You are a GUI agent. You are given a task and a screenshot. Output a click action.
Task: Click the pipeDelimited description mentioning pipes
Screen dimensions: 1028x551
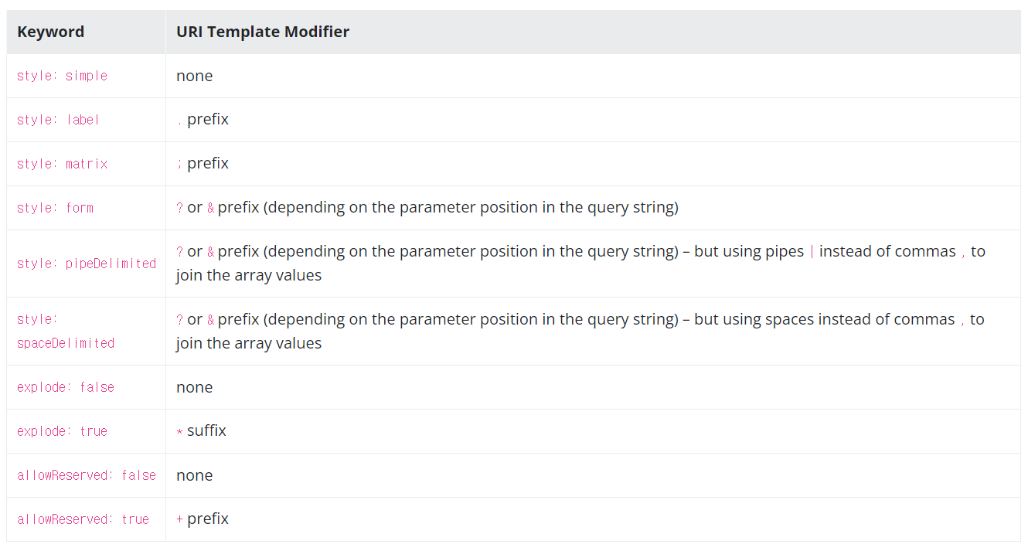(x=580, y=264)
